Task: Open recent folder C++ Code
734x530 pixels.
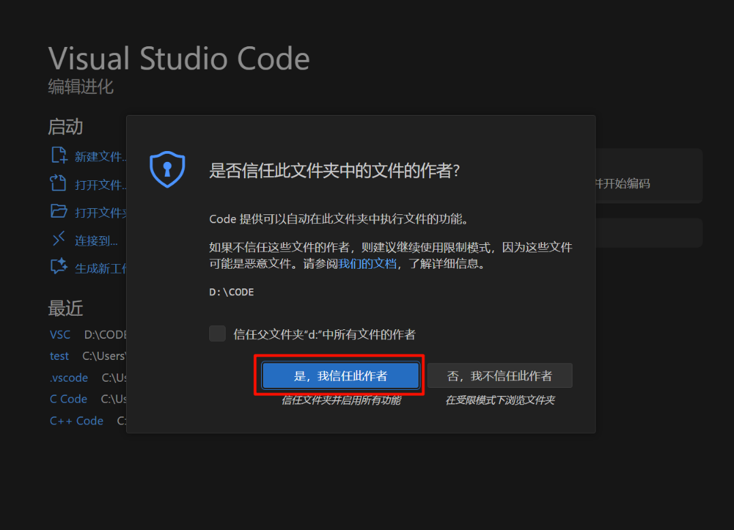Action: [x=76, y=420]
